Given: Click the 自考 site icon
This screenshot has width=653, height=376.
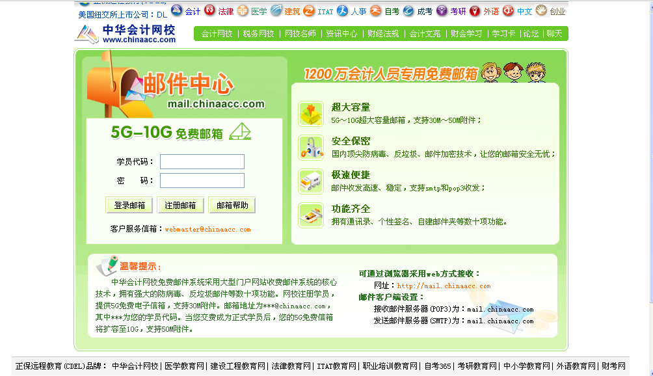Looking at the screenshot, I should pyautogui.click(x=376, y=10).
